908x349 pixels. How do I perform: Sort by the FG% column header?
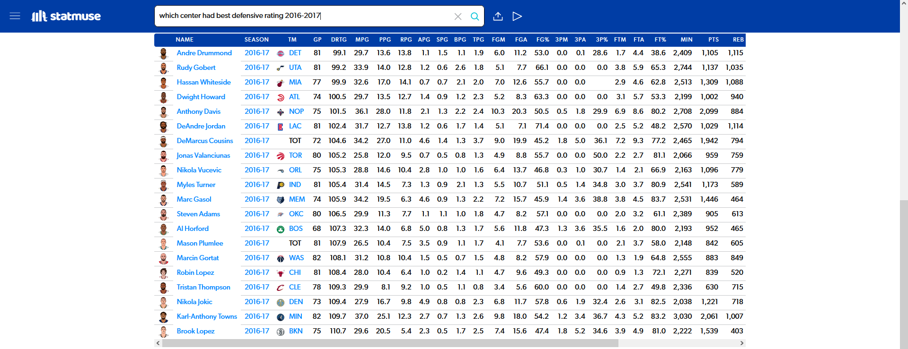point(542,40)
